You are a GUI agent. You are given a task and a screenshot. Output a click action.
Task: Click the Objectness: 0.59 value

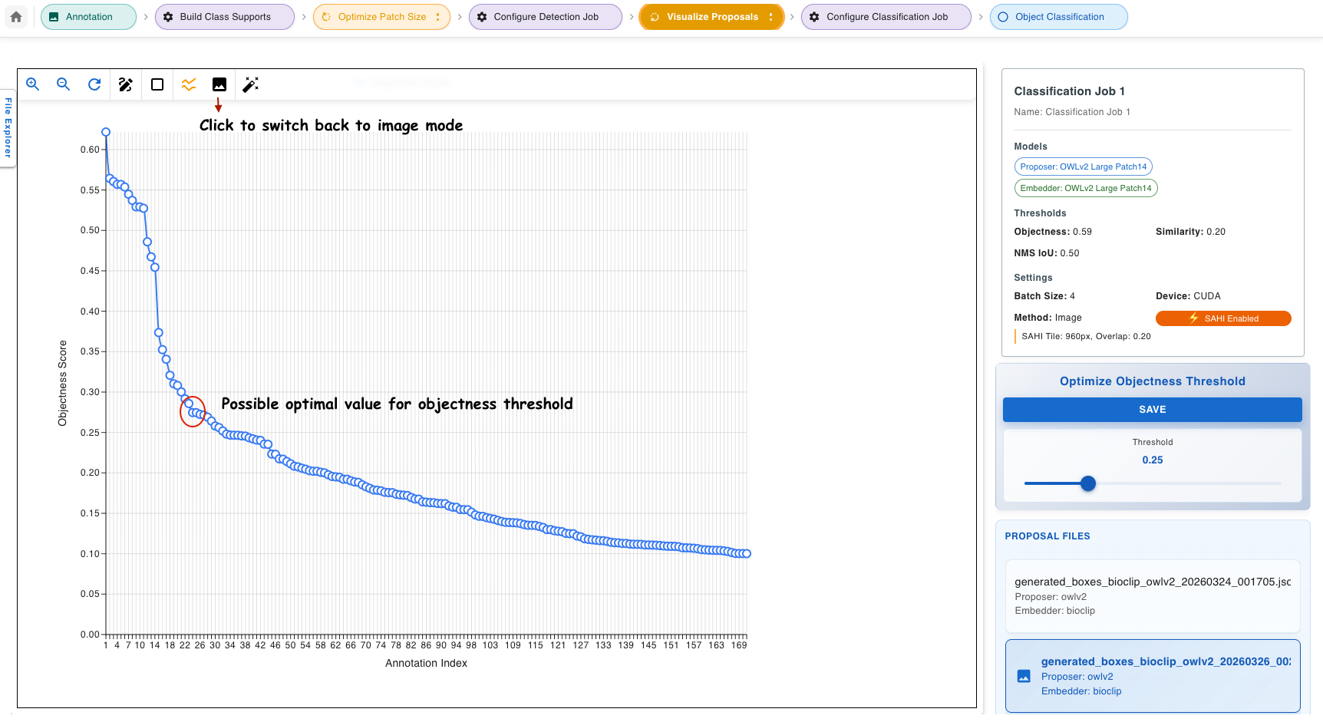coord(1052,232)
